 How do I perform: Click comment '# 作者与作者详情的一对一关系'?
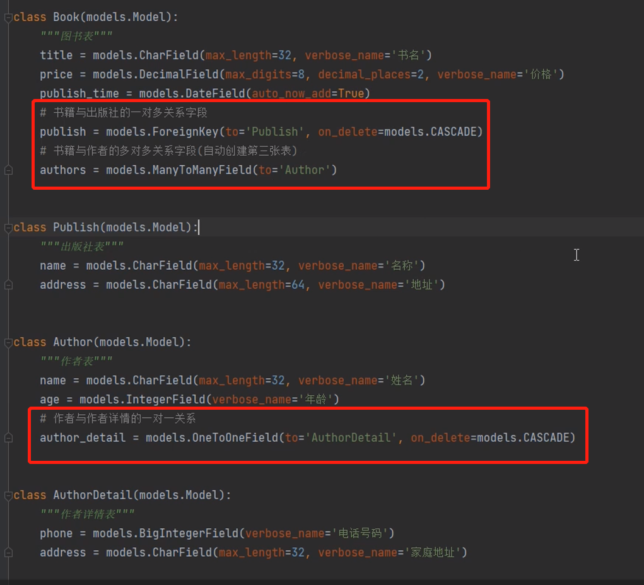click(x=118, y=419)
